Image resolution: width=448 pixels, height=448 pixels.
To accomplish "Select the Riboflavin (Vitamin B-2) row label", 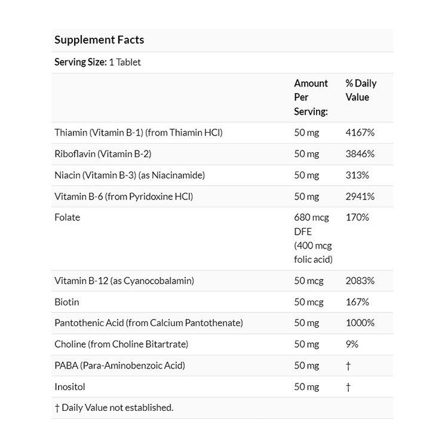I will click(103, 154).
